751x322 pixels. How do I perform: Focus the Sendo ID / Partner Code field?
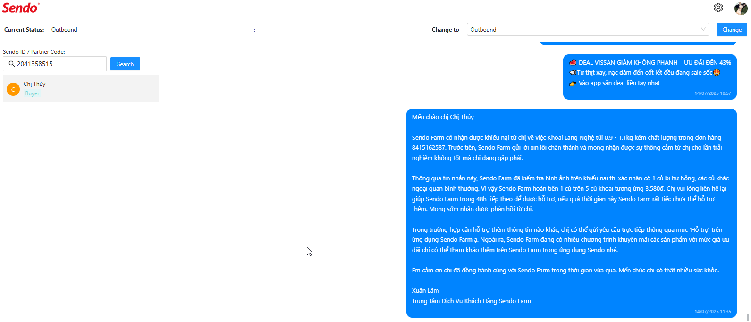pos(55,64)
